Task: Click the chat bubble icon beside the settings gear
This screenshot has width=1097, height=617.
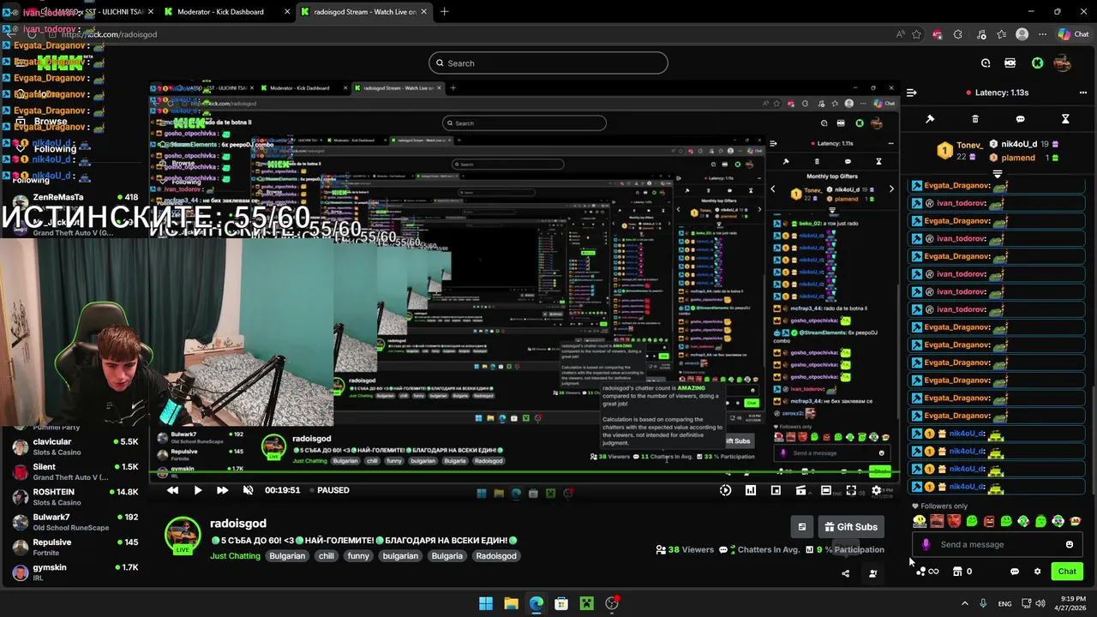Action: point(1015,572)
